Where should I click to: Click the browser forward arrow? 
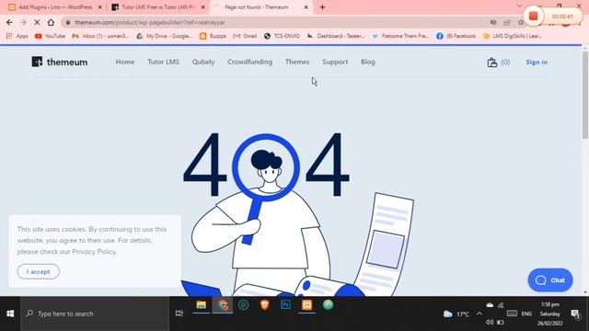coord(23,22)
